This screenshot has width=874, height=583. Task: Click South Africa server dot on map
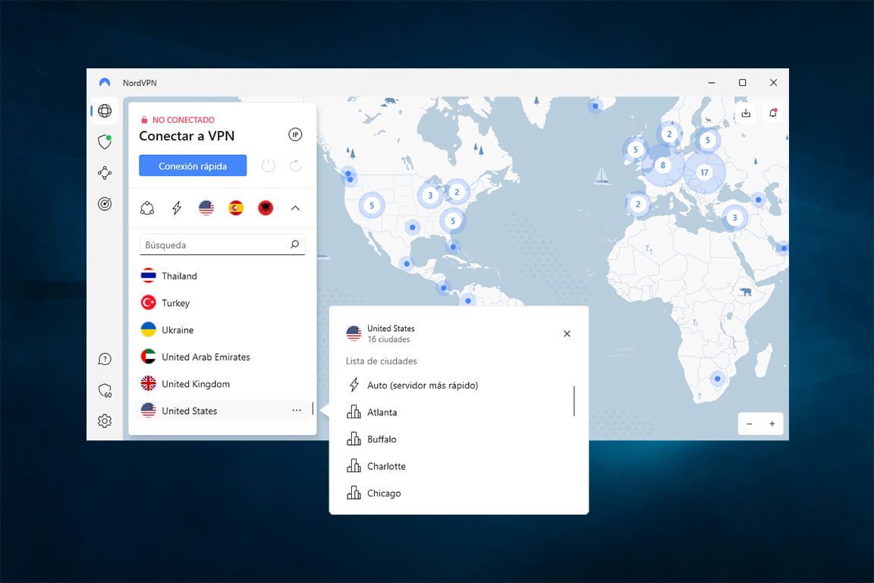[x=718, y=379]
